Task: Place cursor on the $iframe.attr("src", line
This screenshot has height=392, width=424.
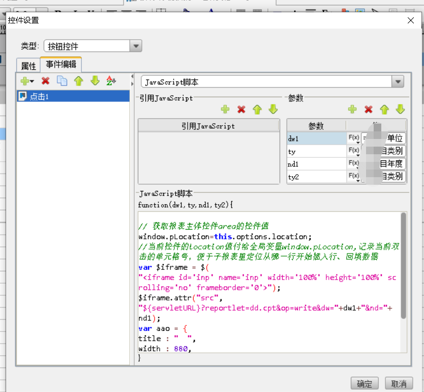Action: (180, 298)
